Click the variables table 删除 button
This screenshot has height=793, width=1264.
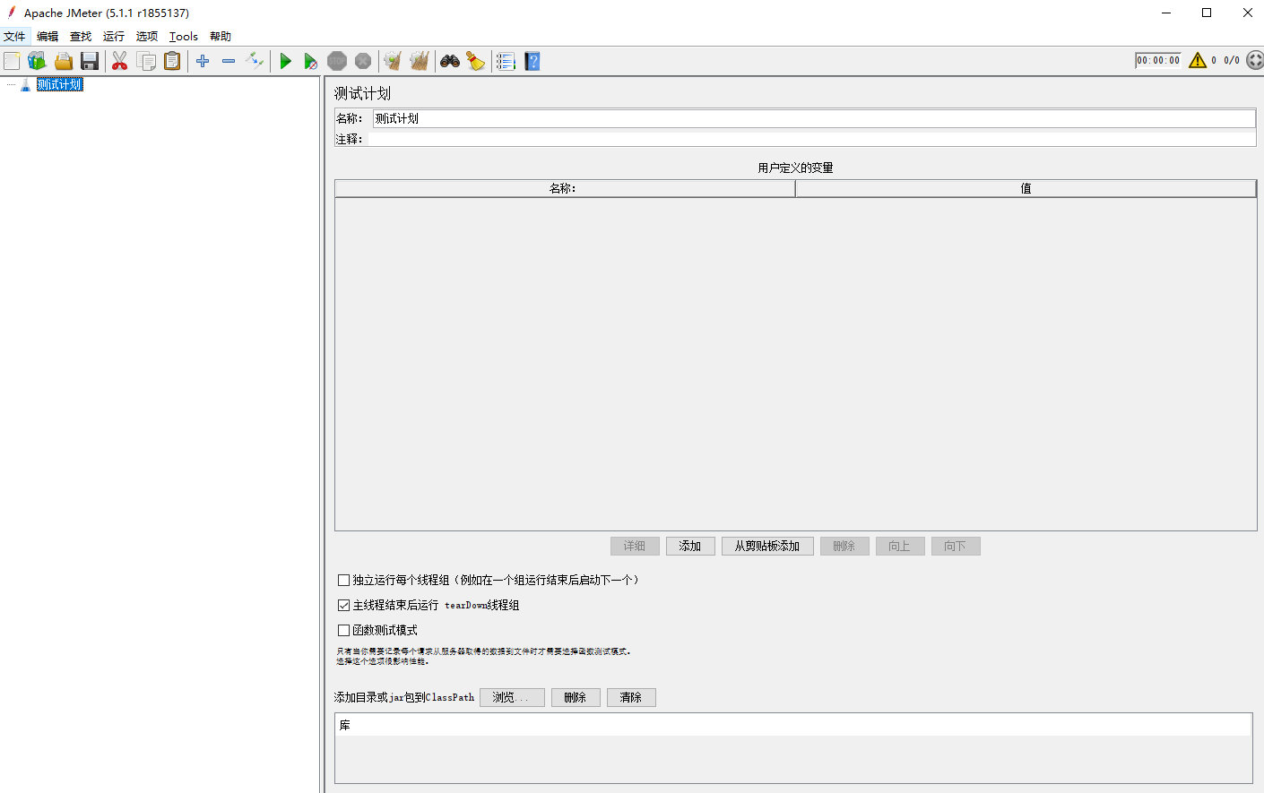pos(844,546)
